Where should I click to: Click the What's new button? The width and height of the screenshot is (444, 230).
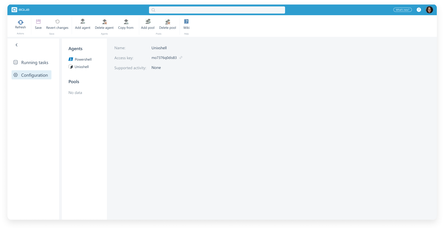click(x=402, y=9)
